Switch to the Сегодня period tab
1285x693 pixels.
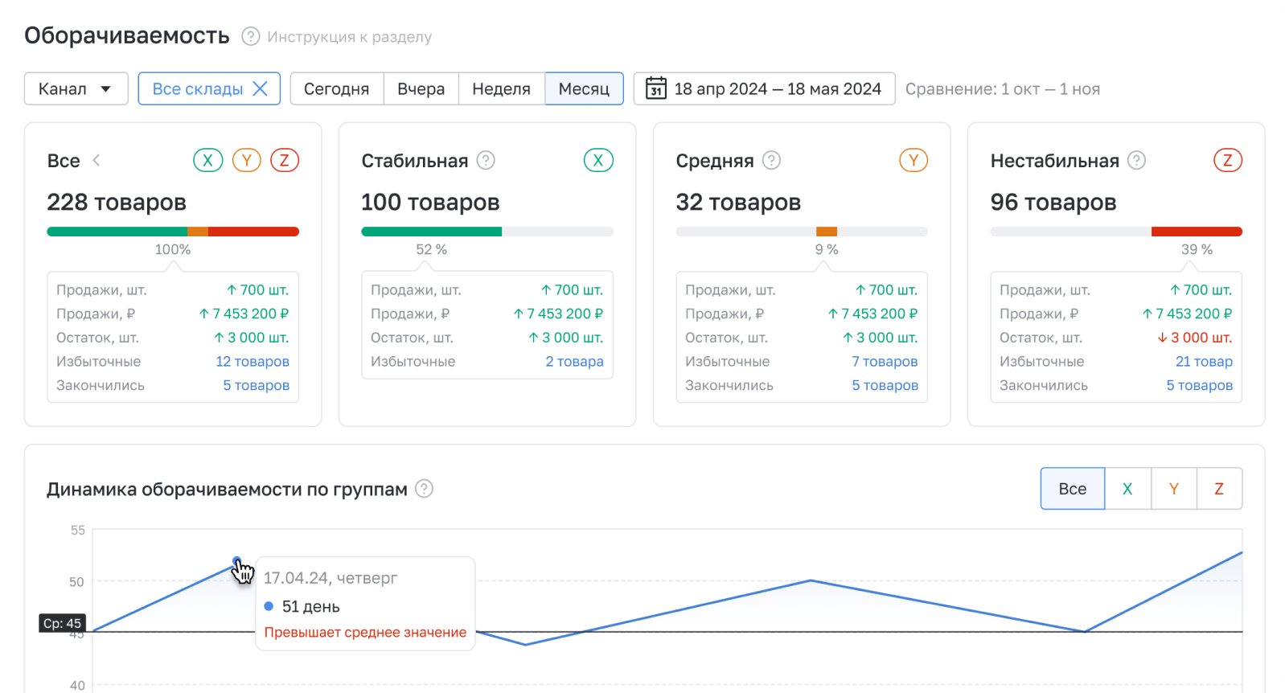pyautogui.click(x=336, y=88)
